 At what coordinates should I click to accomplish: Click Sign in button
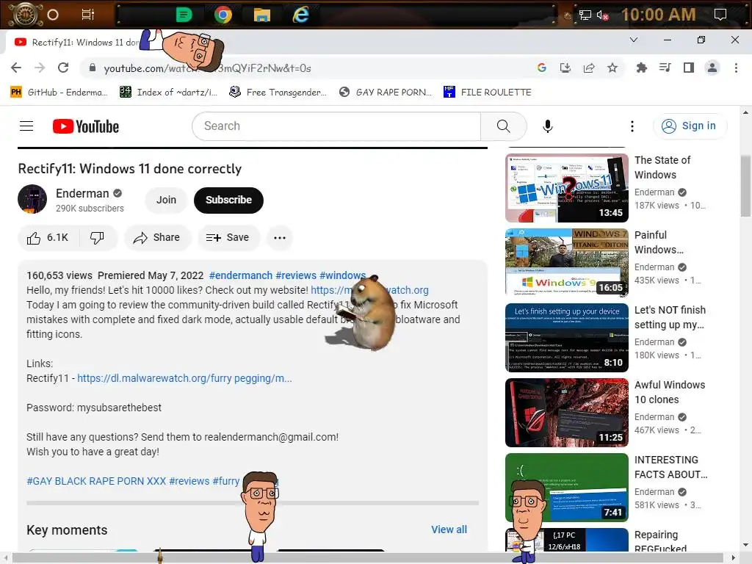point(690,126)
